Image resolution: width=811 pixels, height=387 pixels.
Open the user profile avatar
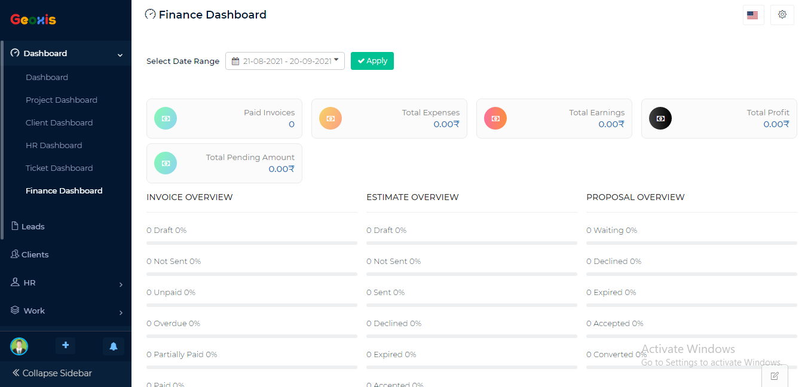pos(19,346)
